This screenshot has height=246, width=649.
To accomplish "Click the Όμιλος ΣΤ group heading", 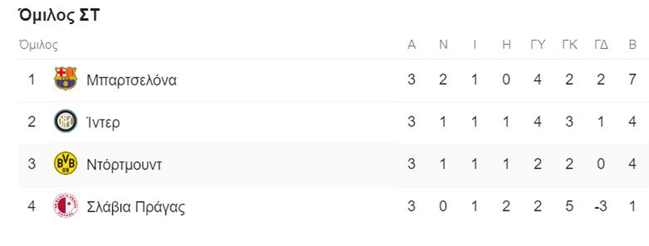I will coord(59,15).
